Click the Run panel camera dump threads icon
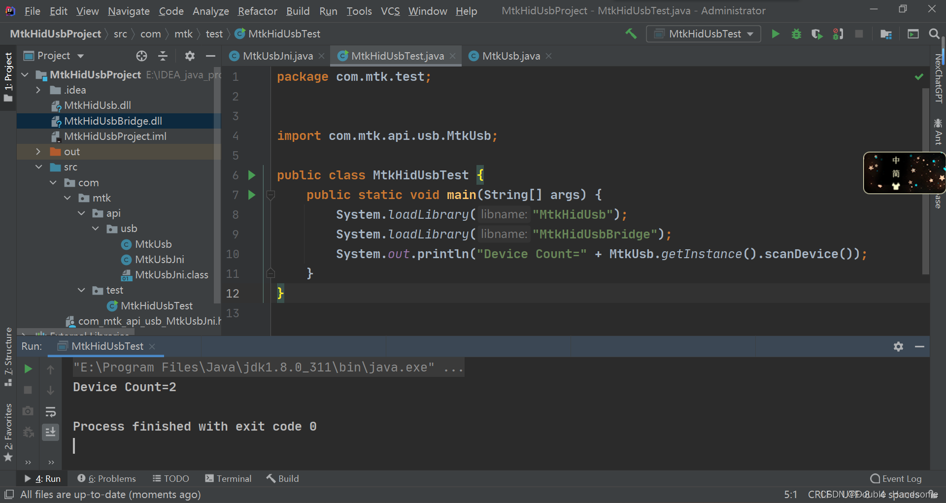The image size is (946, 503). coord(28,411)
